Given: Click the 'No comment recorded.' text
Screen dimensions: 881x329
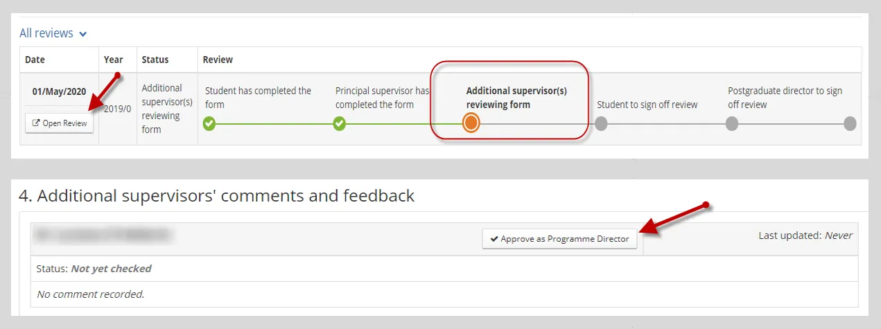Looking at the screenshot, I should [91, 294].
